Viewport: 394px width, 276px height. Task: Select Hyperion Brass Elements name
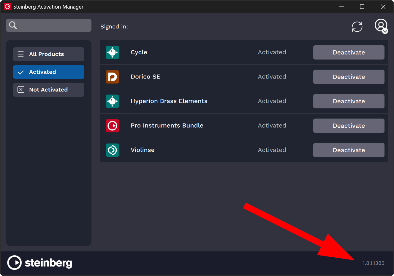click(x=169, y=101)
